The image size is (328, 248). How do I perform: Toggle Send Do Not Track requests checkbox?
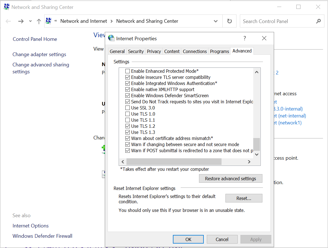click(128, 102)
